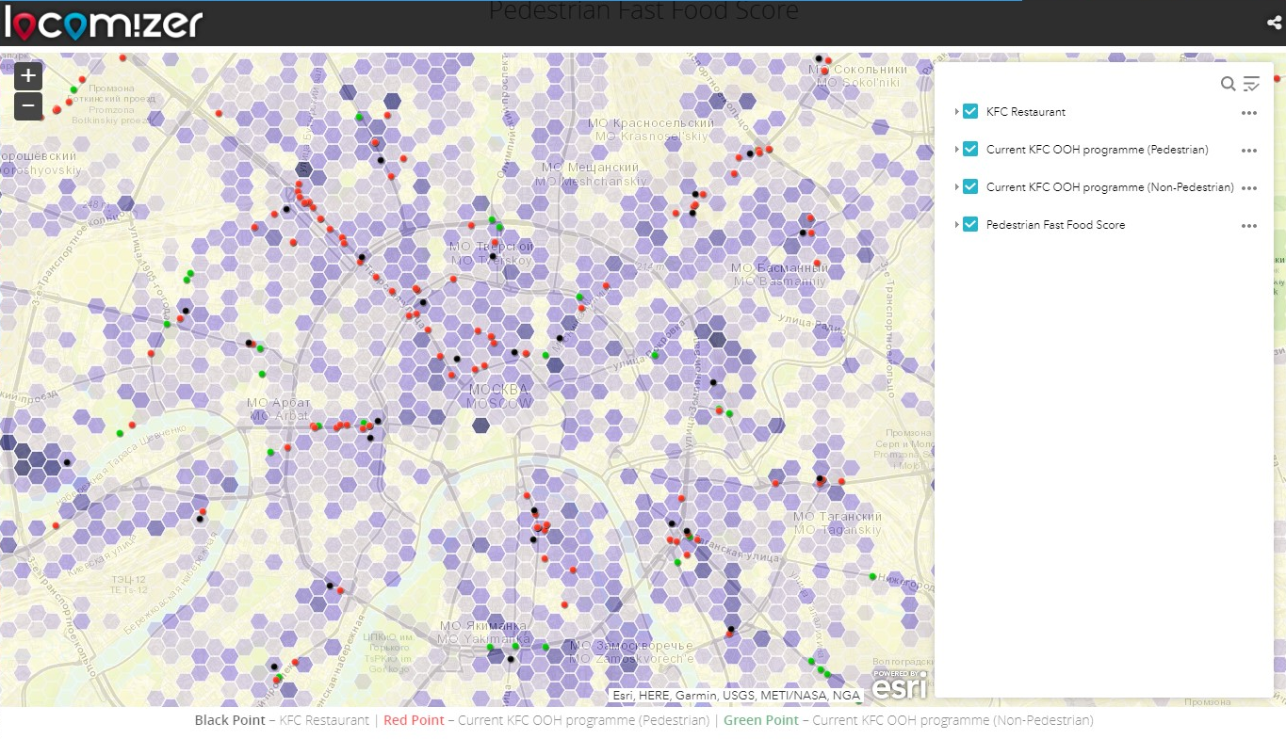Click the Pedestrian Fast Food Score label
This screenshot has width=1286, height=739.
tap(1055, 225)
